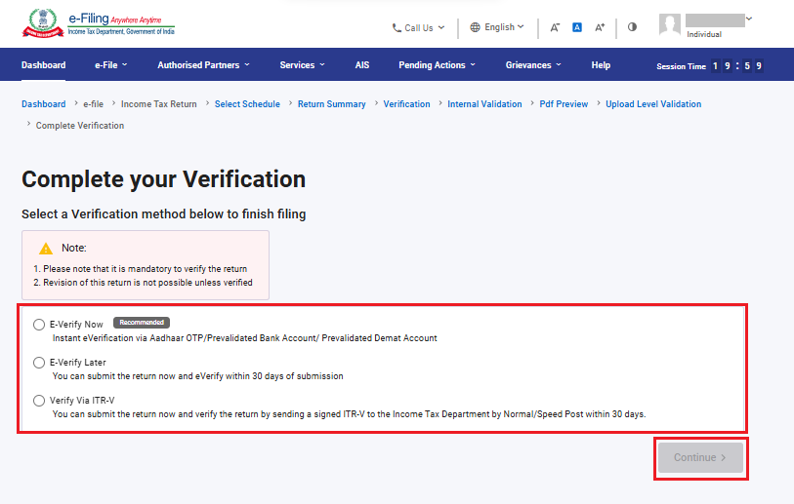Screen dimensions: 794x504
Task: Click the Income Tax Return breadcrumb text
Action: point(158,104)
